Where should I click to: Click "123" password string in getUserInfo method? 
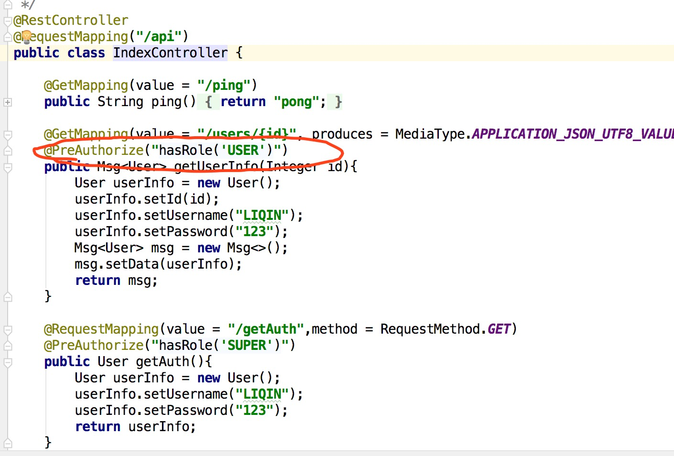point(254,231)
